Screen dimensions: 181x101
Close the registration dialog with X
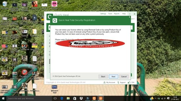tap(130, 17)
